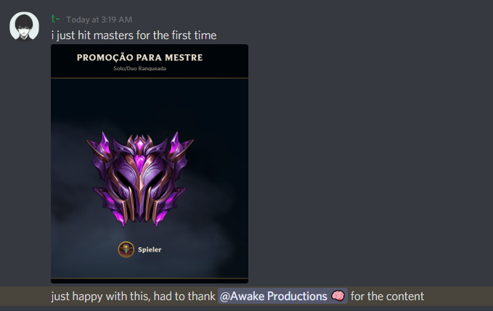
Task: Click the 'Solo/Duo Ranqueada' subtitle
Action: 140,68
